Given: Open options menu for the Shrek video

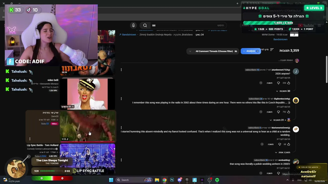Looking at the screenshot, I should pos(30,139).
